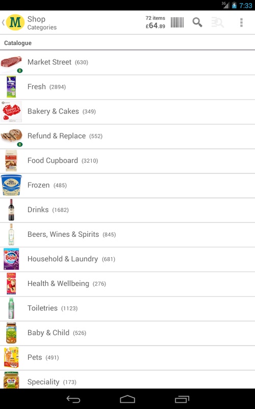Select Bakery & Cakes category

(x=127, y=111)
